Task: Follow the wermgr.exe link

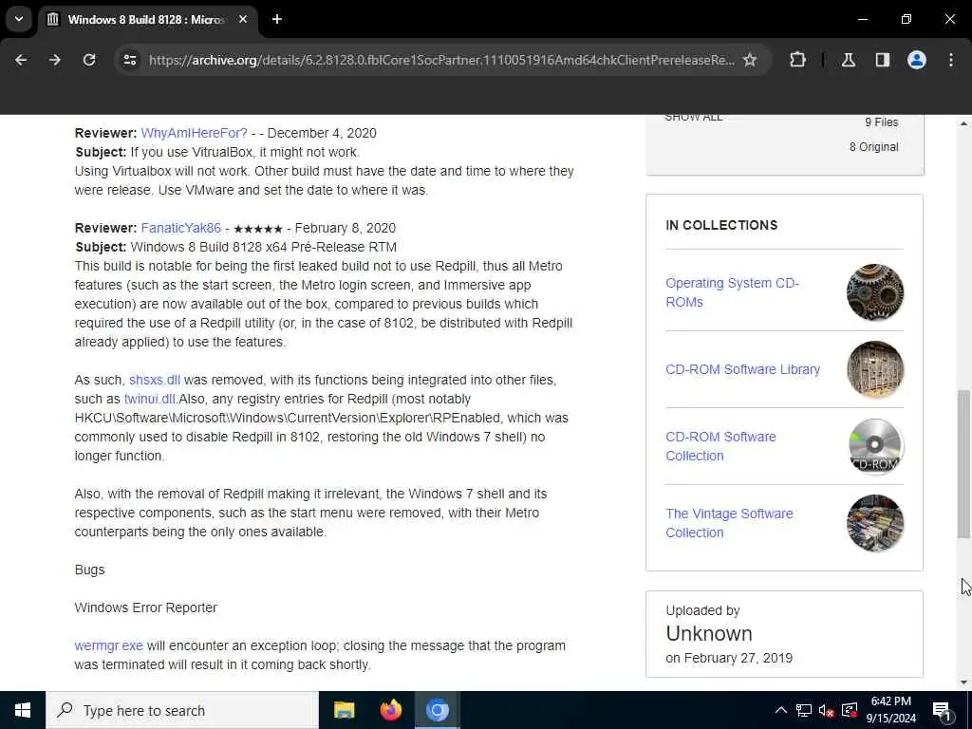Action: [108, 645]
